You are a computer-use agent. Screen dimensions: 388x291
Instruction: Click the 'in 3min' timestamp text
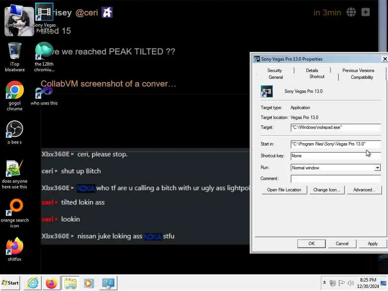pyautogui.click(x=327, y=13)
